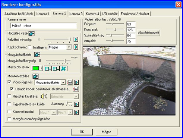Enable the Kimeneti modul checkbox
Image resolution: width=183 pixels, height=138 pixels.
coord(9,112)
